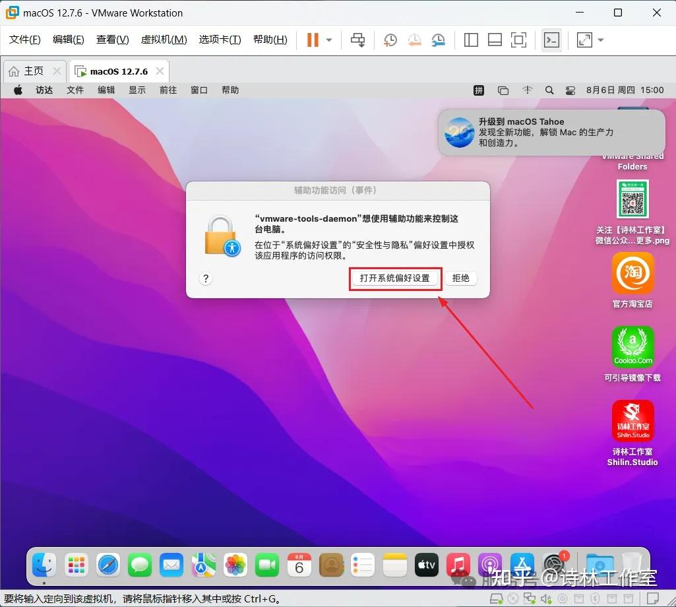Viewport: 676px width, 607px height.
Task: Click Send Ctrl+Alt+Del toolbar icon
Action: (357, 40)
